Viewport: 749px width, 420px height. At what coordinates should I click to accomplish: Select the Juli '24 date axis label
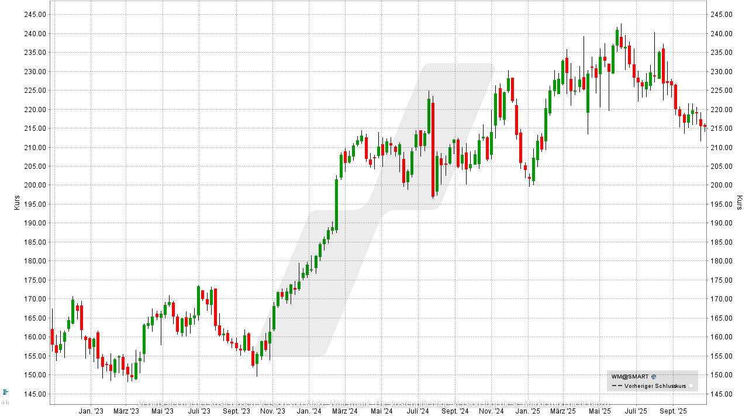[x=418, y=411]
